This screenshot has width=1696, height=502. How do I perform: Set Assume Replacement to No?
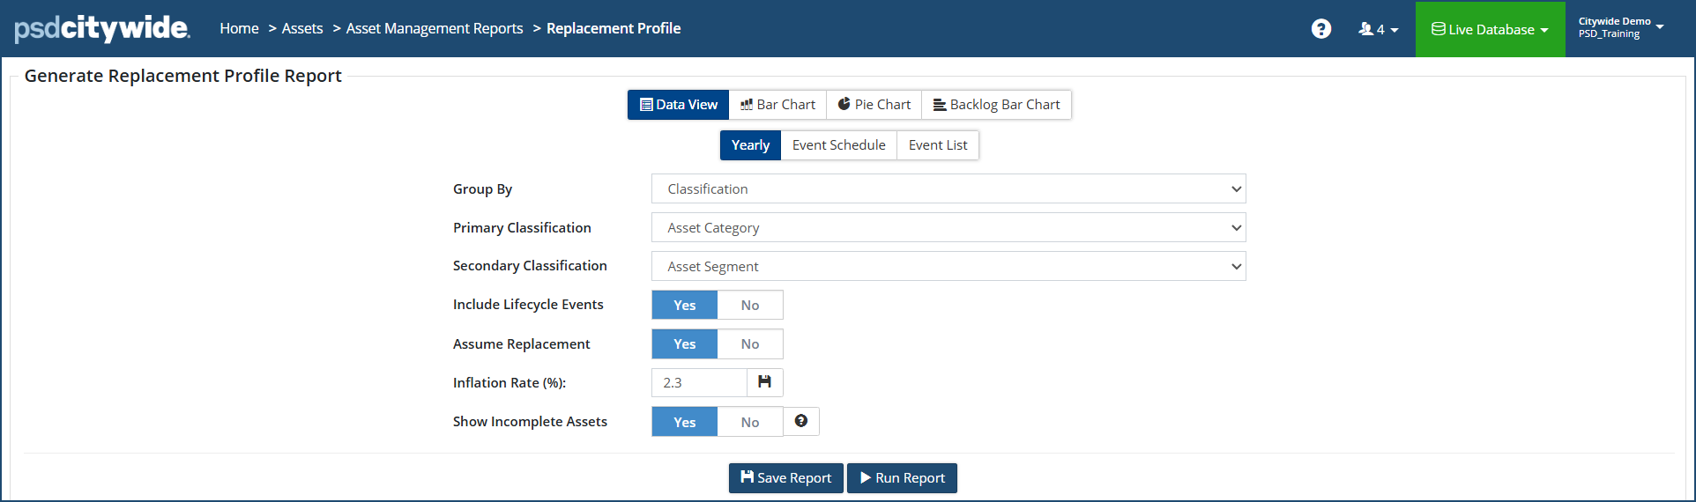749,343
